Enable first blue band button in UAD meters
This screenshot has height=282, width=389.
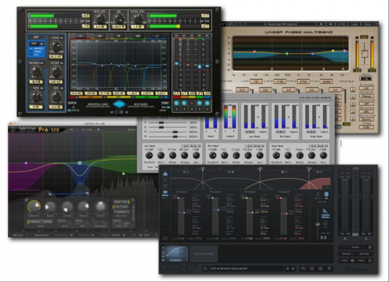click(x=176, y=103)
